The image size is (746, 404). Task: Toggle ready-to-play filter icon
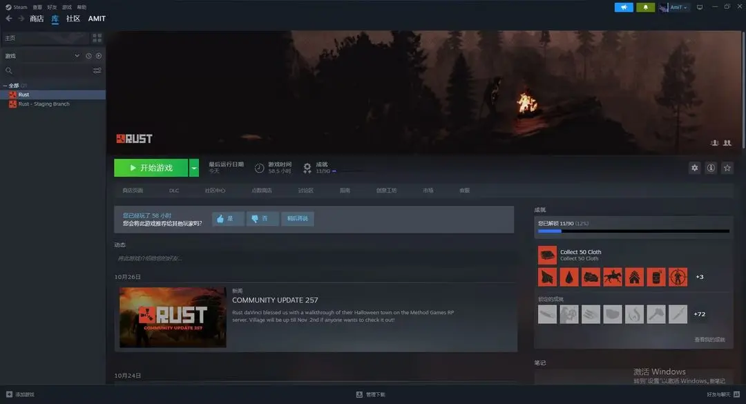99,56
